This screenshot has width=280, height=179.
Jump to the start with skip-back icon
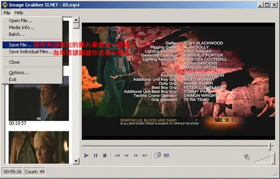pyautogui.click(x=117, y=156)
